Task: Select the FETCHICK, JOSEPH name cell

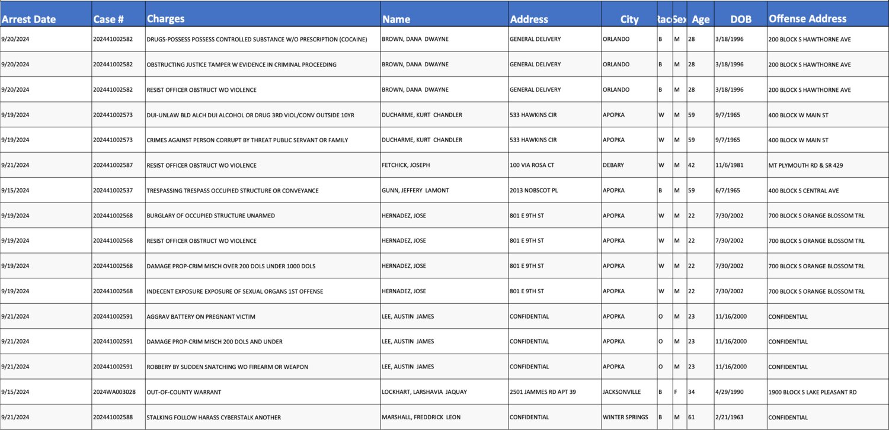Action: click(444, 165)
